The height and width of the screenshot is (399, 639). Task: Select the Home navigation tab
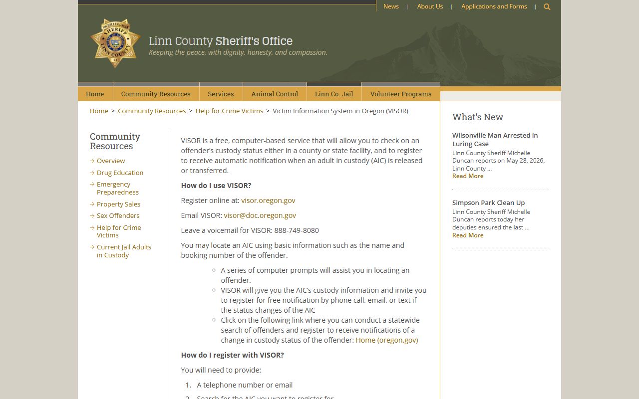pyautogui.click(x=95, y=94)
